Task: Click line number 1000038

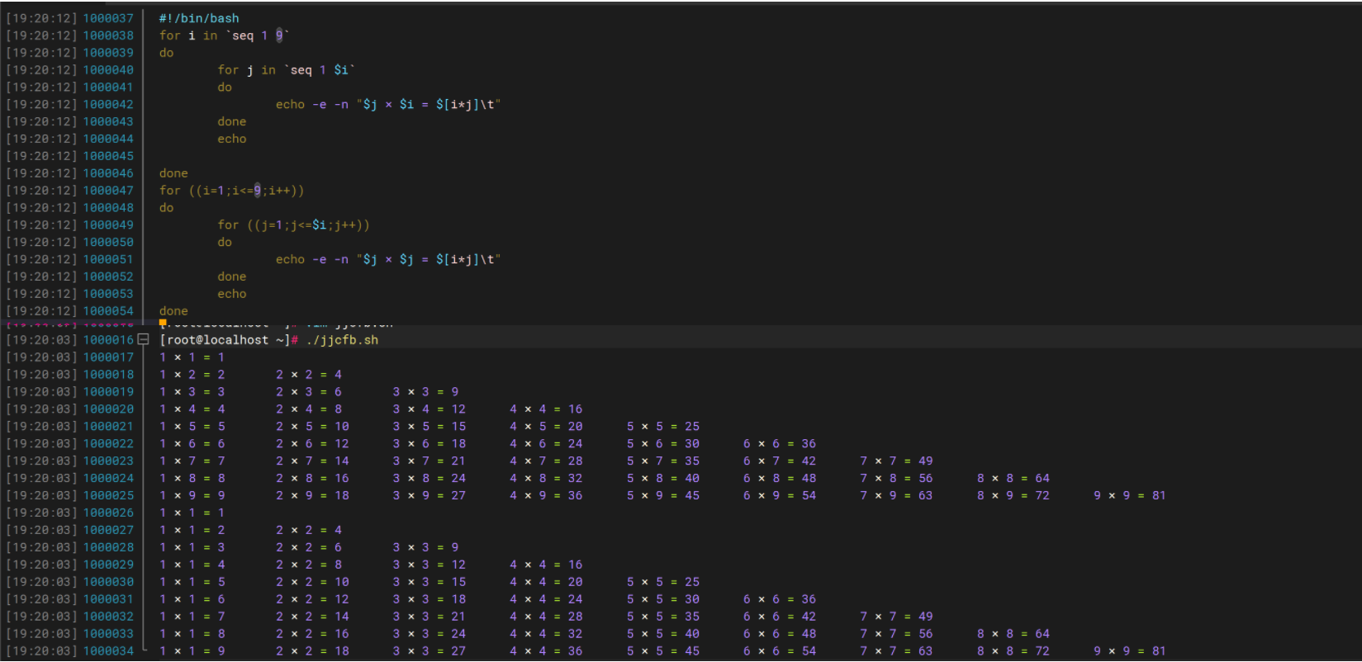Action: click(x=108, y=35)
